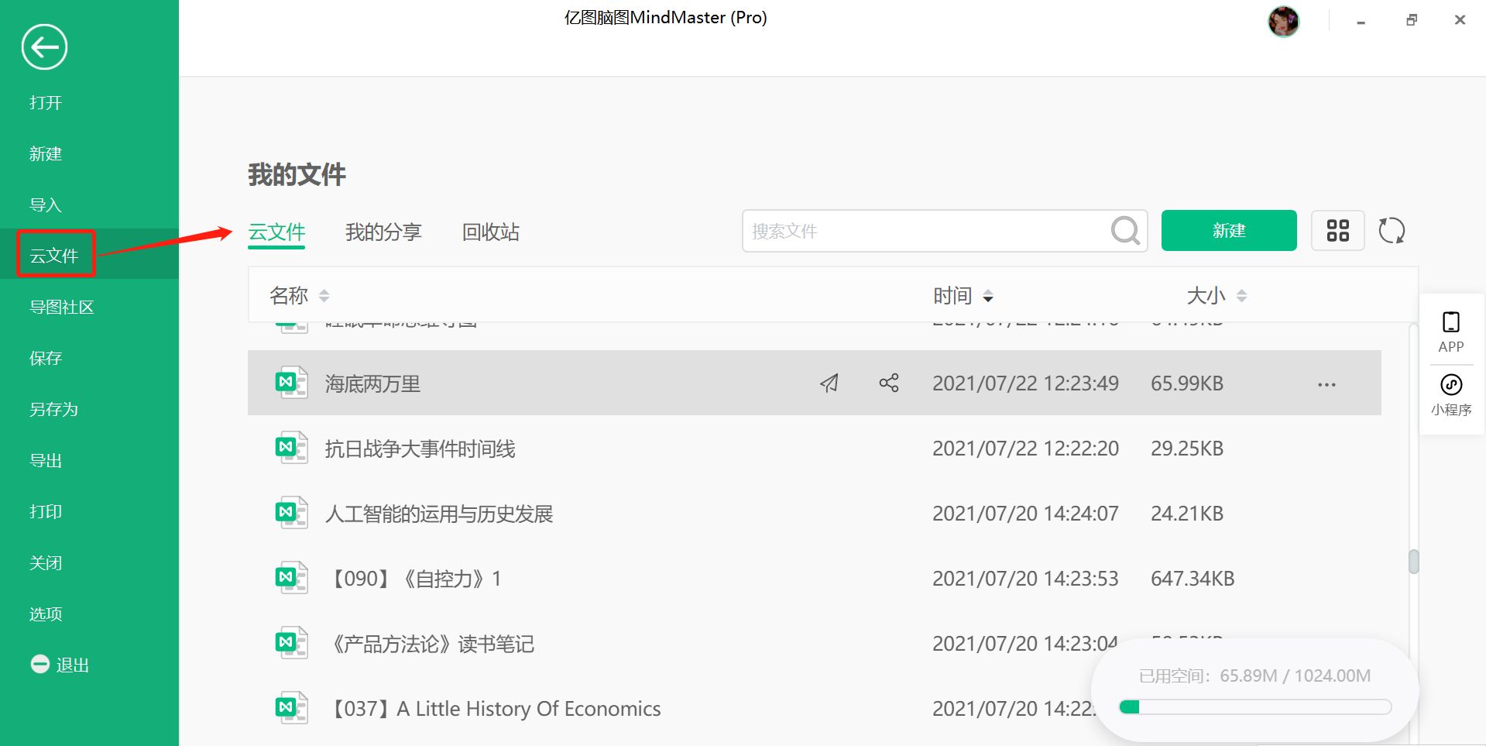Open file 【090】《自控力》1
The width and height of the screenshot is (1486, 746).
pyautogui.click(x=416, y=579)
